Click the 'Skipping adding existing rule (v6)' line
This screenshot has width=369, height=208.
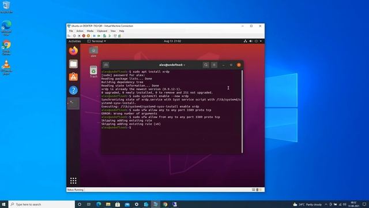[x=131, y=124]
